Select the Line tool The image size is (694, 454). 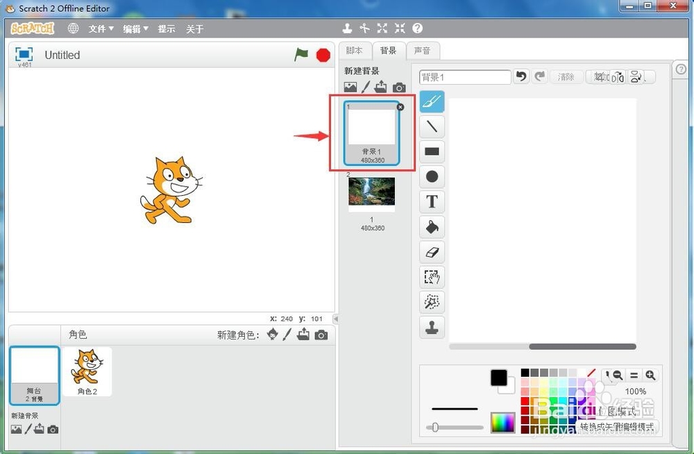pos(432,126)
